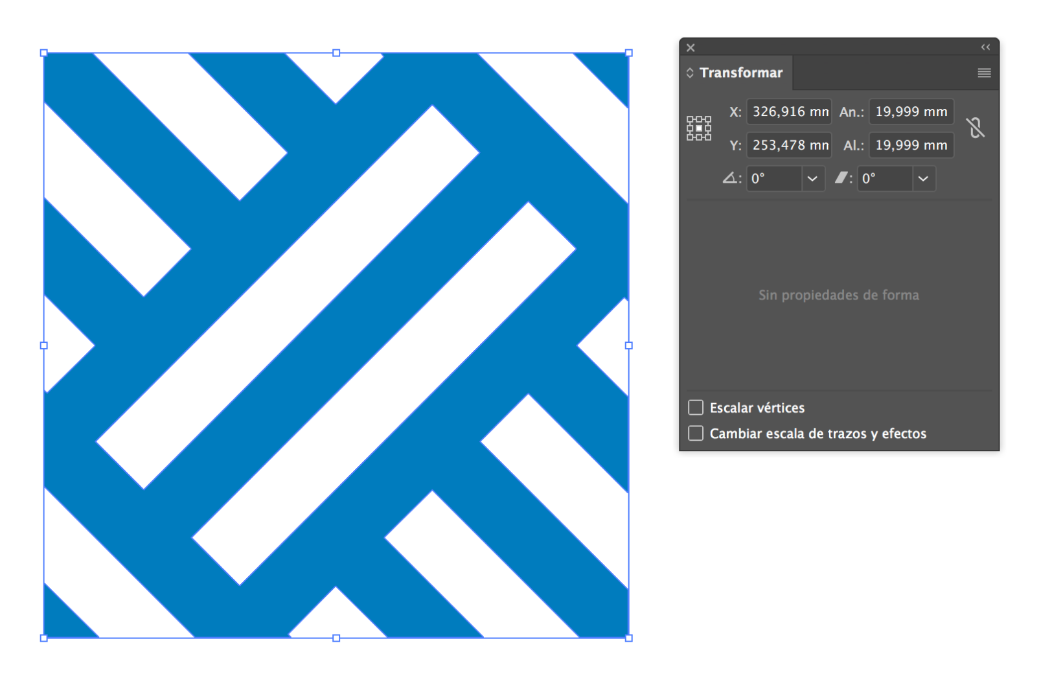Click the bottom-left selection handle of artwork
The width and height of the screenshot is (1063, 700).
coord(44,638)
